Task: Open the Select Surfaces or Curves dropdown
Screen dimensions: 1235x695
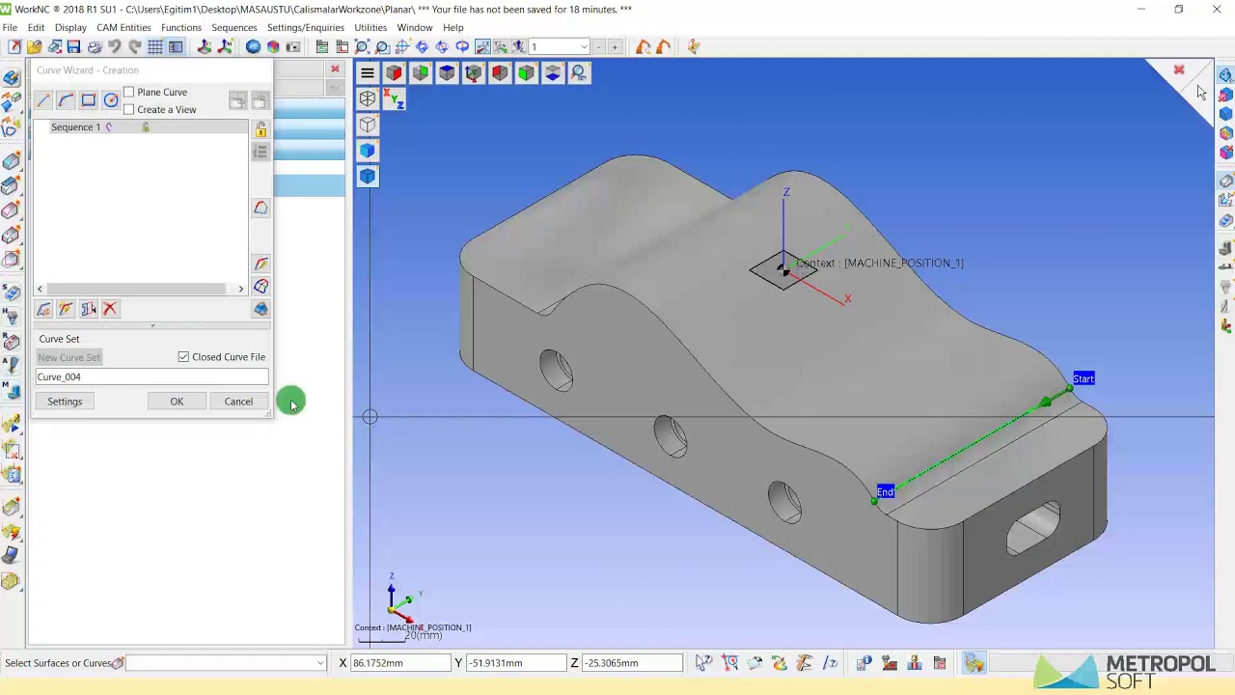Action: 320,663
